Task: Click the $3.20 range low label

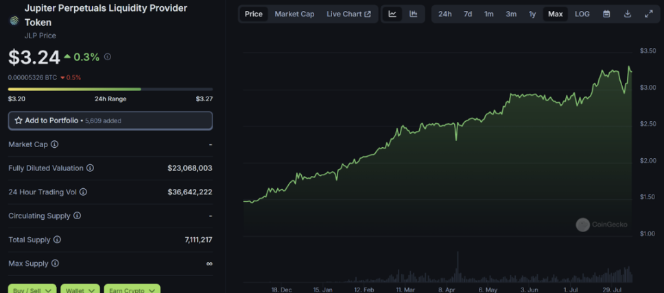Action: (x=16, y=99)
